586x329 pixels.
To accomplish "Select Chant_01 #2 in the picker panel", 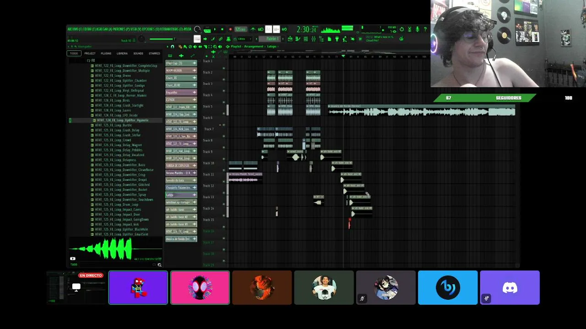I will coord(181,85).
